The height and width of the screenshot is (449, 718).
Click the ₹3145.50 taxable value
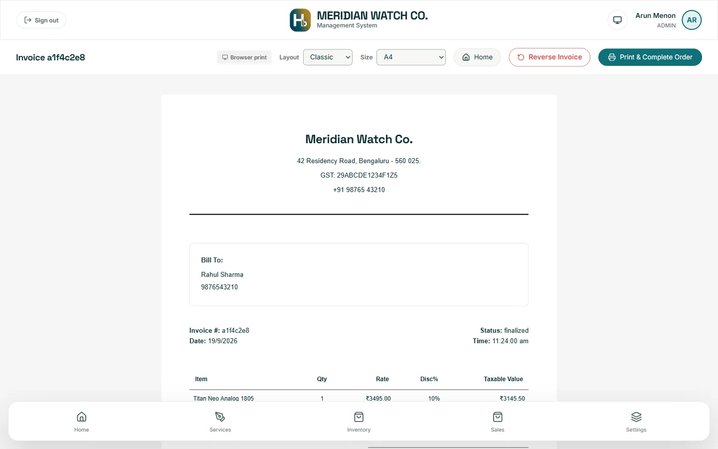(x=512, y=398)
